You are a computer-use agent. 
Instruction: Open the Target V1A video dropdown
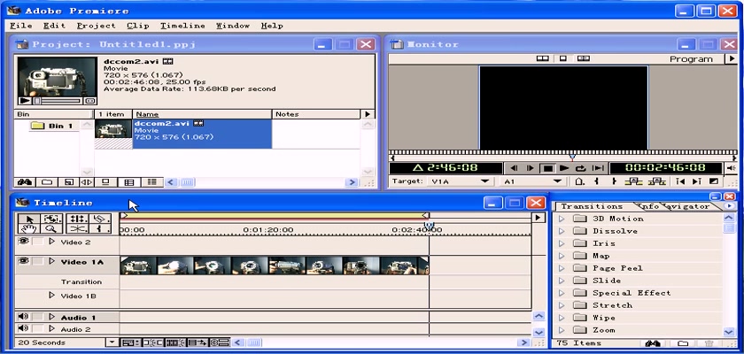(x=484, y=181)
